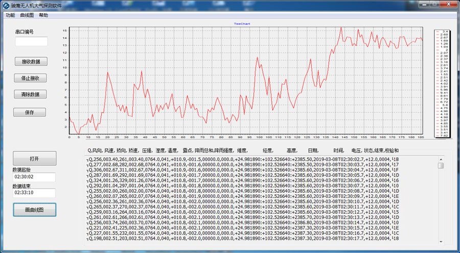Click the 保存 button

(31, 112)
